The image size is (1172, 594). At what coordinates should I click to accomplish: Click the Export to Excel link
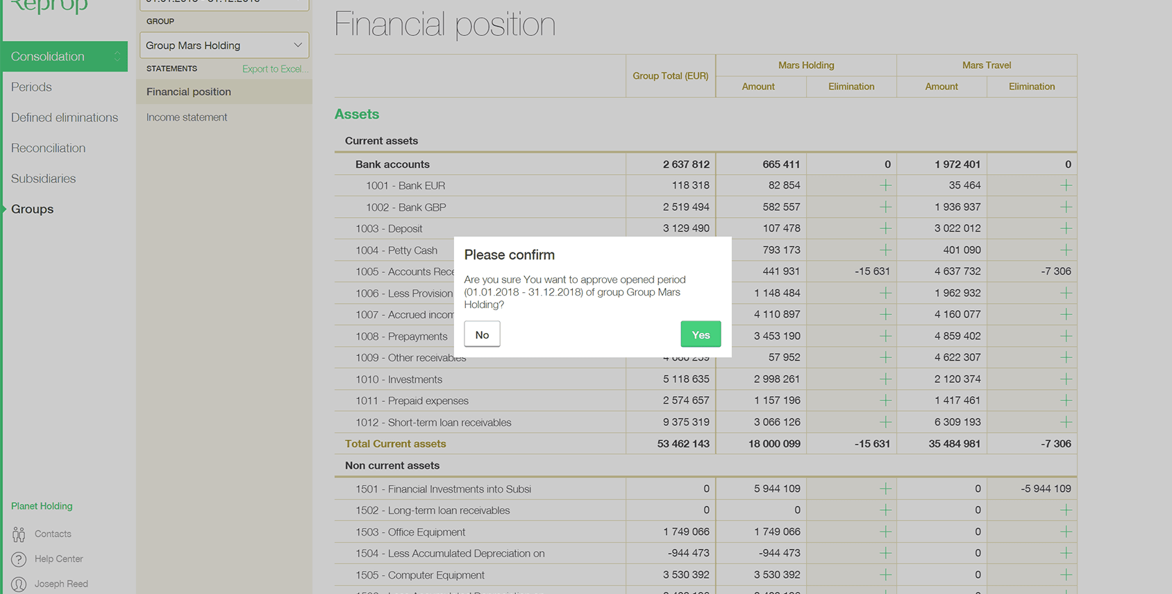pos(272,69)
